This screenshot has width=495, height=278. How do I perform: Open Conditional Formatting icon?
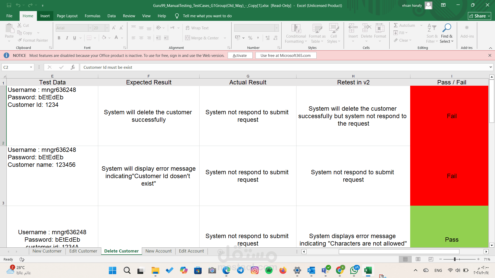(296, 29)
